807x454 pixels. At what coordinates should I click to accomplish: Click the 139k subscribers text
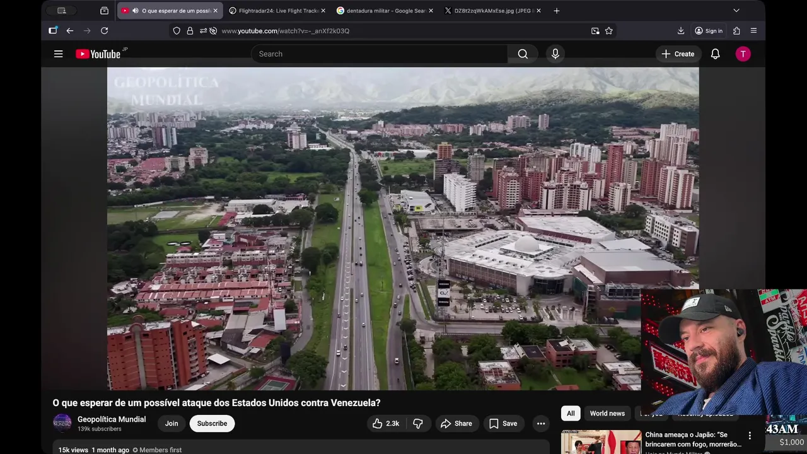99,429
